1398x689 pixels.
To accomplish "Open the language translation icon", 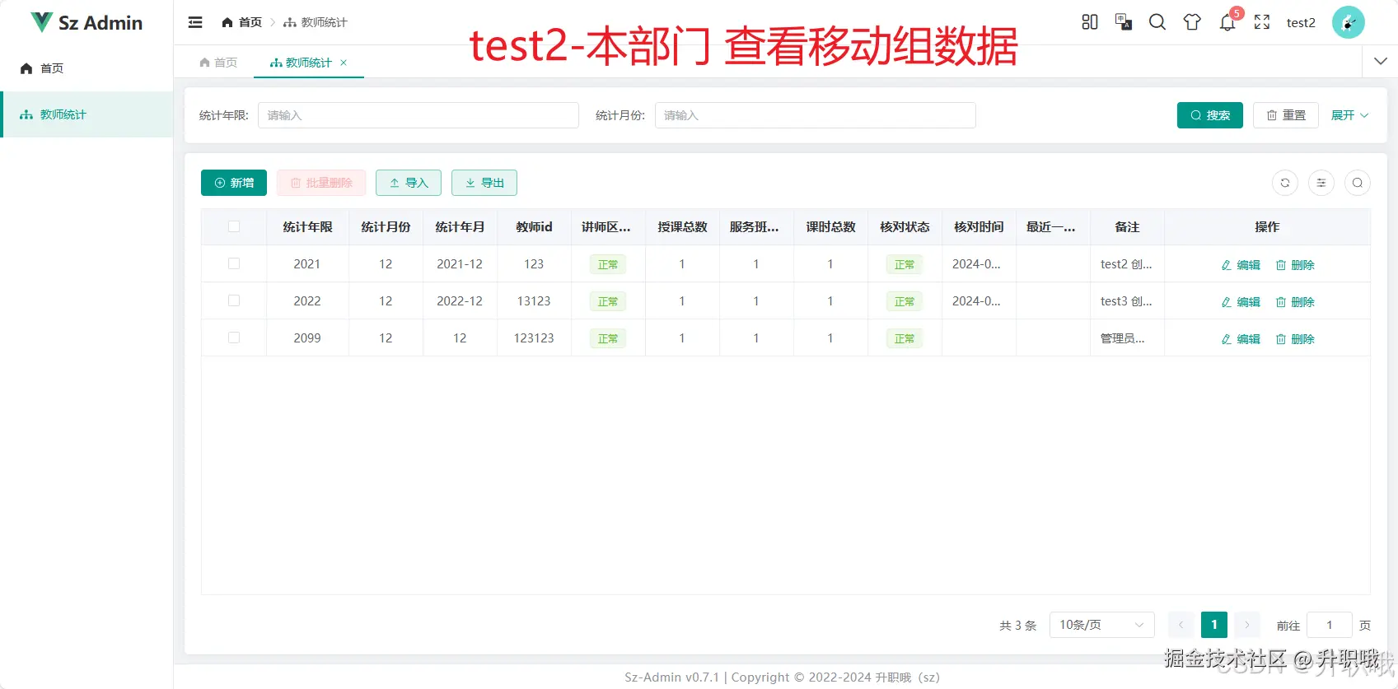I will 1123,22.
